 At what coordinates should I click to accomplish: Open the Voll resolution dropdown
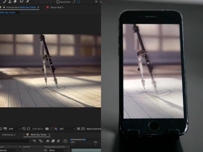tap(67, 129)
